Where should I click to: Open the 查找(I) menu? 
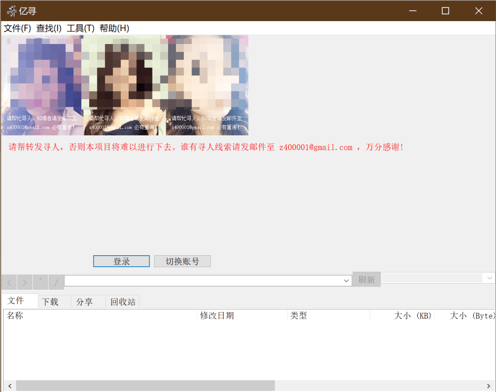pos(49,28)
